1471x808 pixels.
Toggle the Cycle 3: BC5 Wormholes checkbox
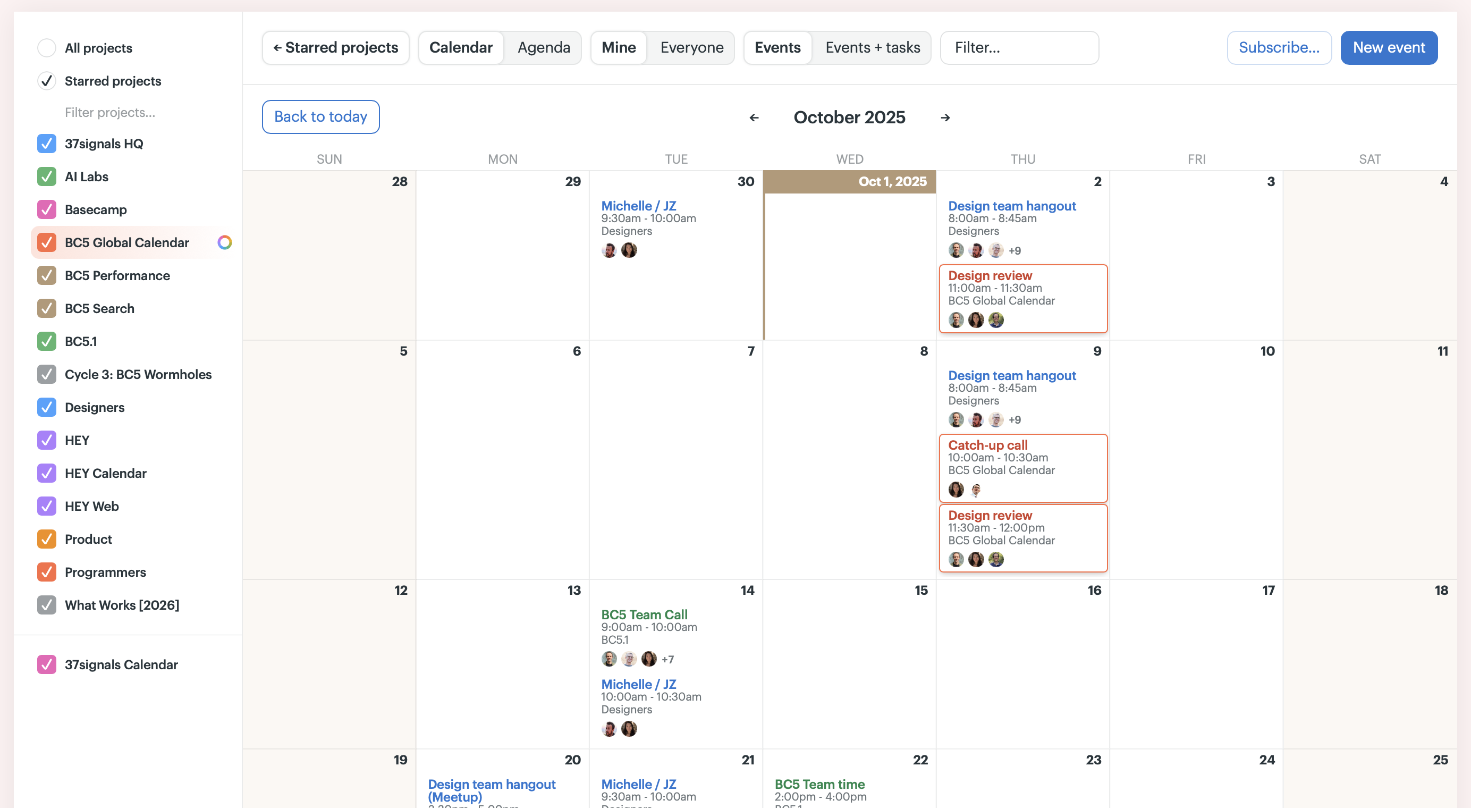pos(47,375)
